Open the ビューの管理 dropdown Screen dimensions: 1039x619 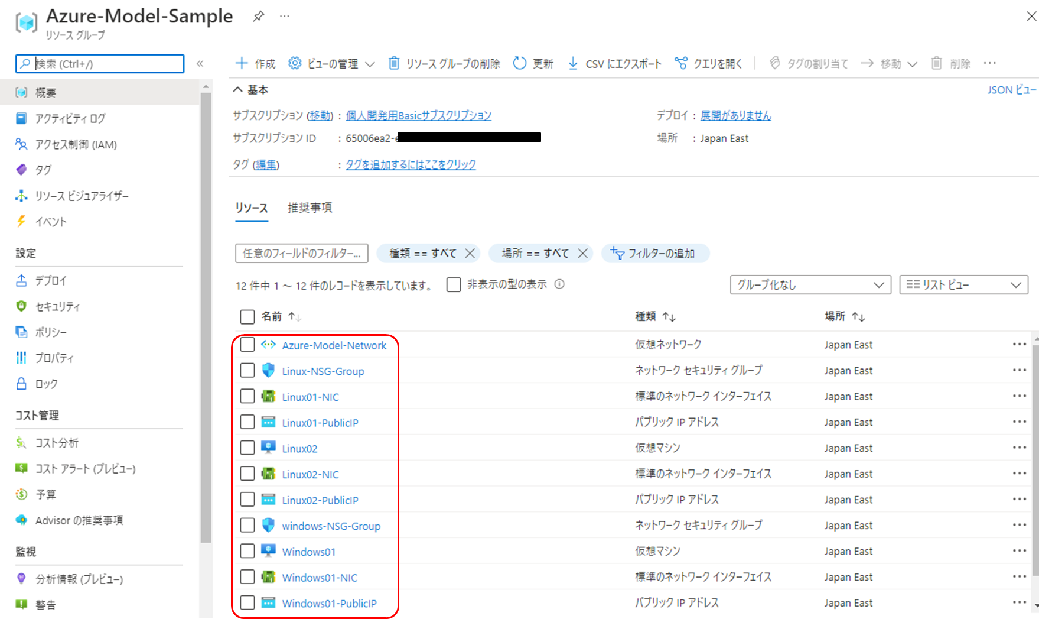point(331,63)
